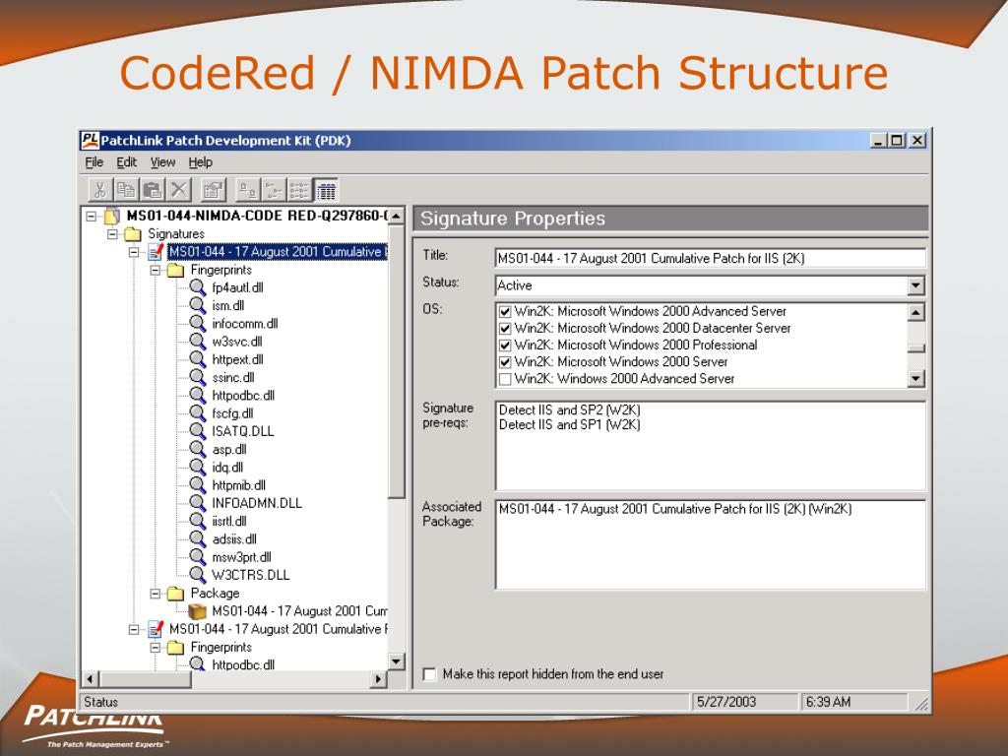The width and height of the screenshot is (1008, 756).
Task: Open the Edit menu
Action: click(126, 162)
